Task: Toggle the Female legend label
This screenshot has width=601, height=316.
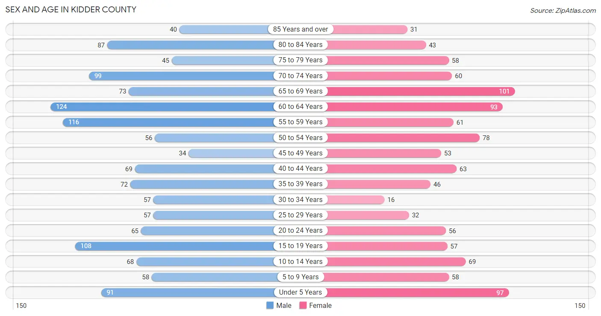Action: pos(321,305)
